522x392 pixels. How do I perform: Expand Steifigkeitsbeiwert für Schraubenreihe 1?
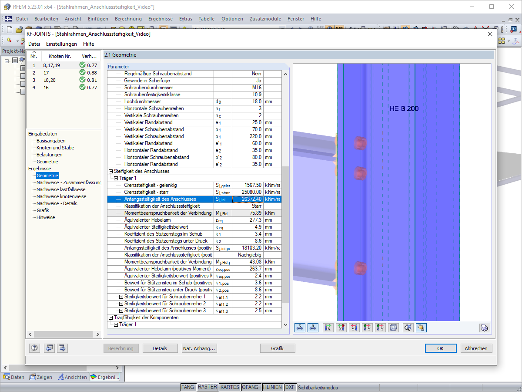[x=121, y=297]
